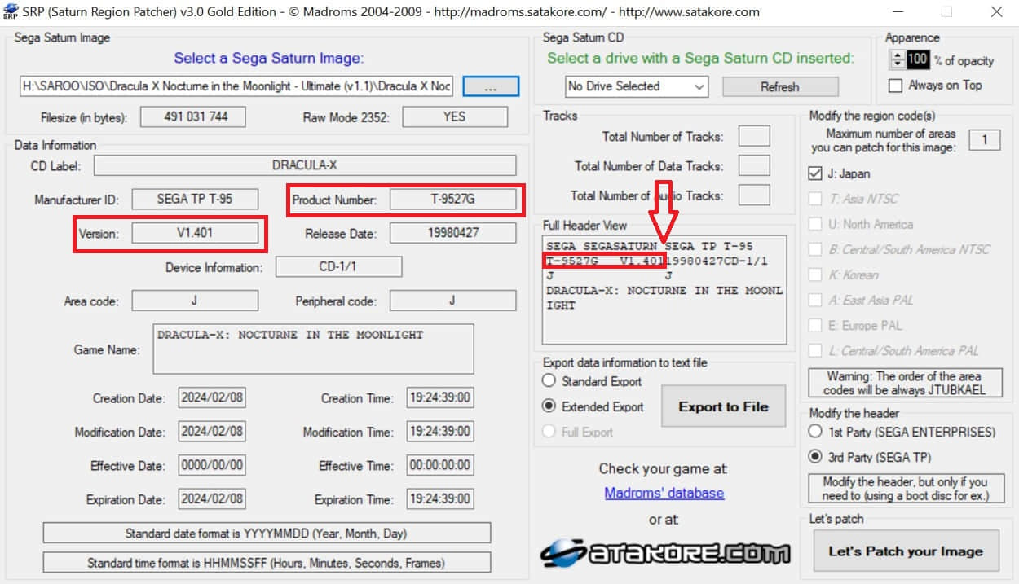1019x584 pixels.
Task: Click the Export to File button
Action: coord(723,406)
